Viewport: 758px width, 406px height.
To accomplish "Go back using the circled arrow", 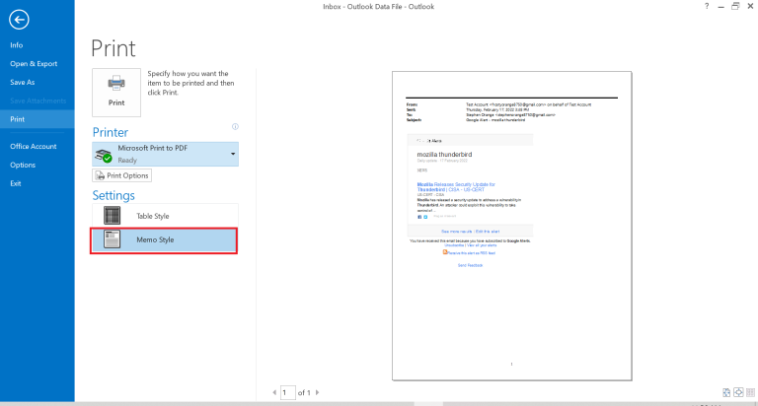I will [x=19, y=20].
